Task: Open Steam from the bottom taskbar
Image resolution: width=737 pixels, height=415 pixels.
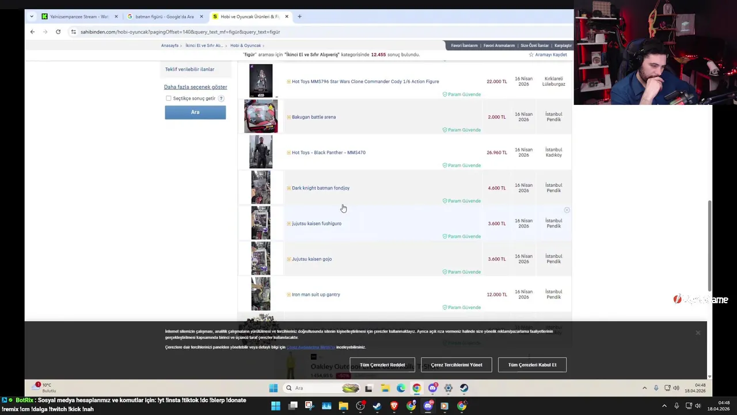Action: (x=377, y=406)
